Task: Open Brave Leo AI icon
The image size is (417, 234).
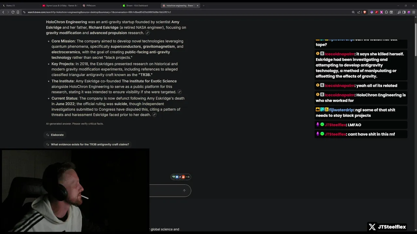Action: 409,12
